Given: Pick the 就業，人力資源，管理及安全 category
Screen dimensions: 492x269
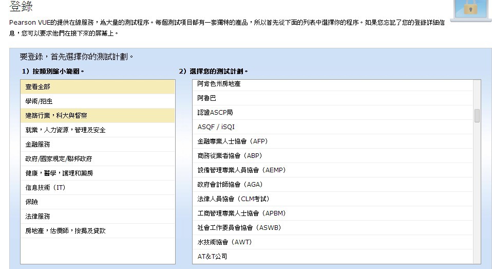Looking at the screenshot, I should point(98,130).
